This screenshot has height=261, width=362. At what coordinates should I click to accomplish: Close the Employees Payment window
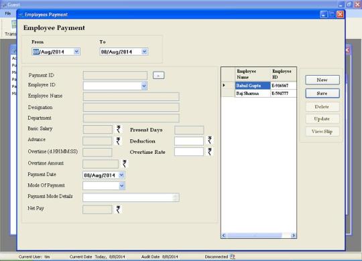tap(341, 15)
